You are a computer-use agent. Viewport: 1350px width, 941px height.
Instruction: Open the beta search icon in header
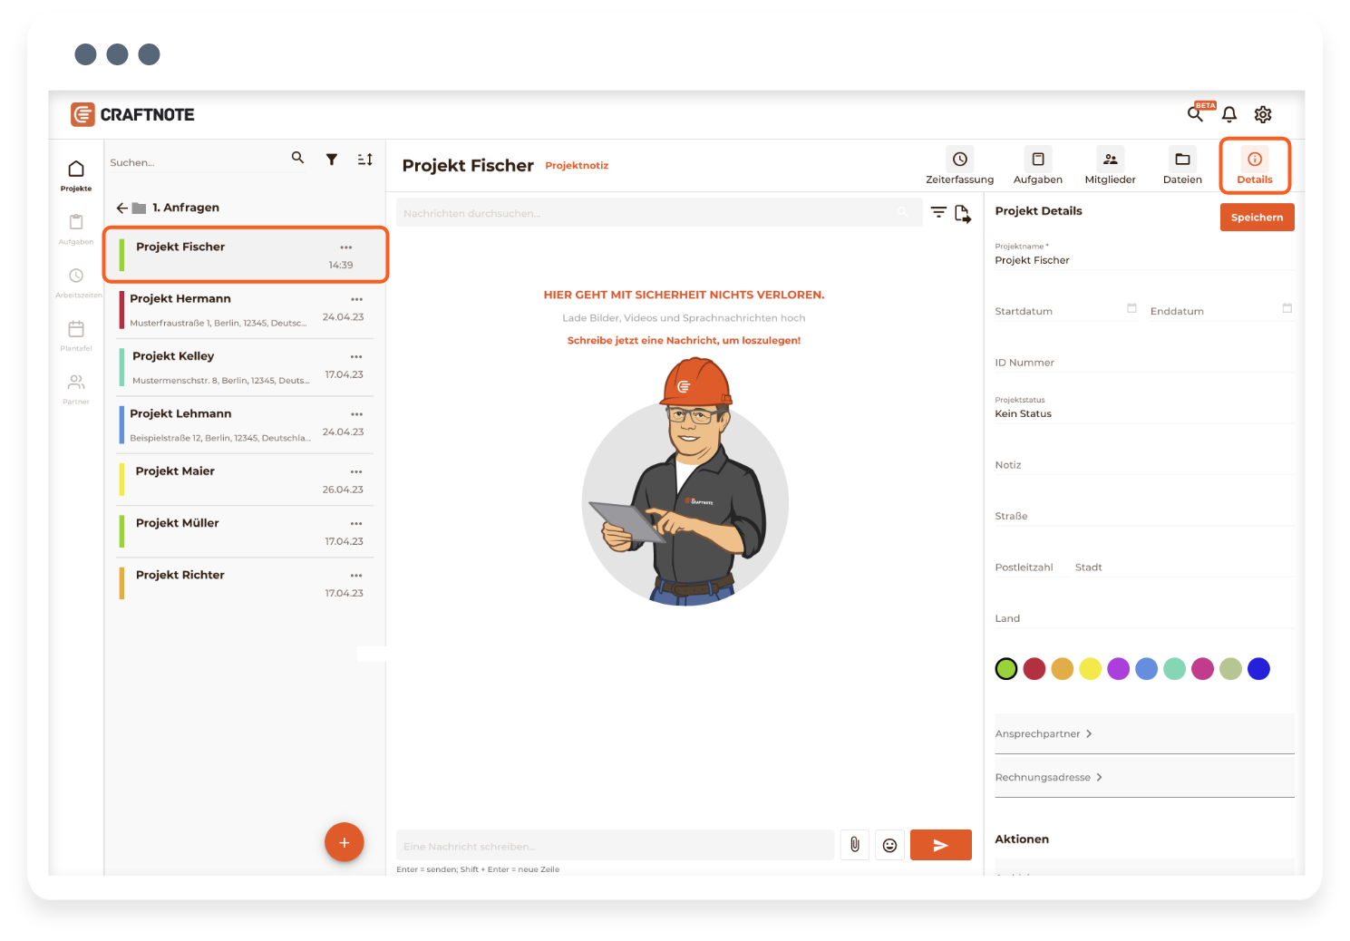[1196, 114]
